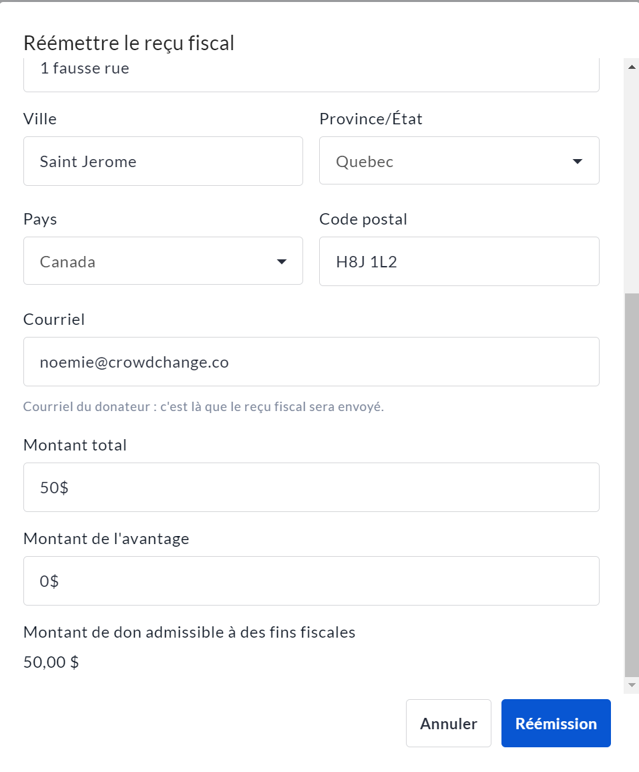Viewport: 639px width, 772px height.
Task: Click the Courriel du donateur helper text
Action: coord(203,406)
